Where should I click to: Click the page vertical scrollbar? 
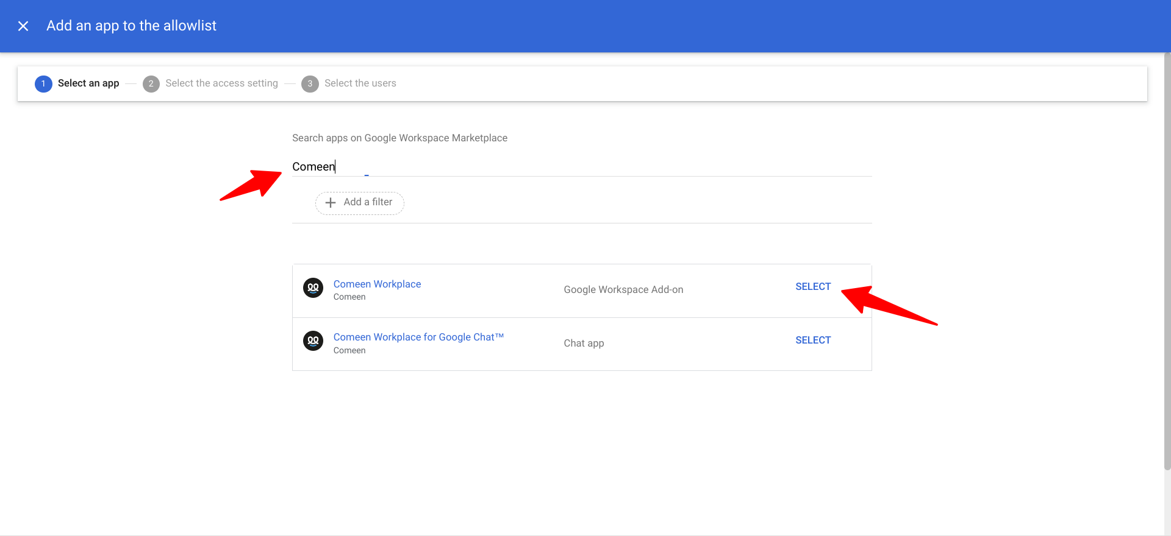click(1167, 262)
